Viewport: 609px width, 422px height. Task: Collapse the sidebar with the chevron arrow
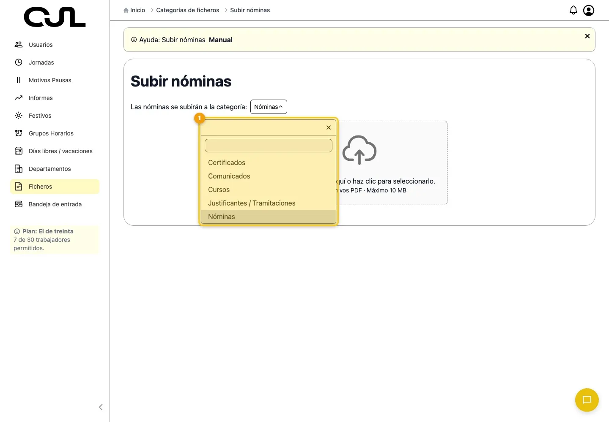101,407
